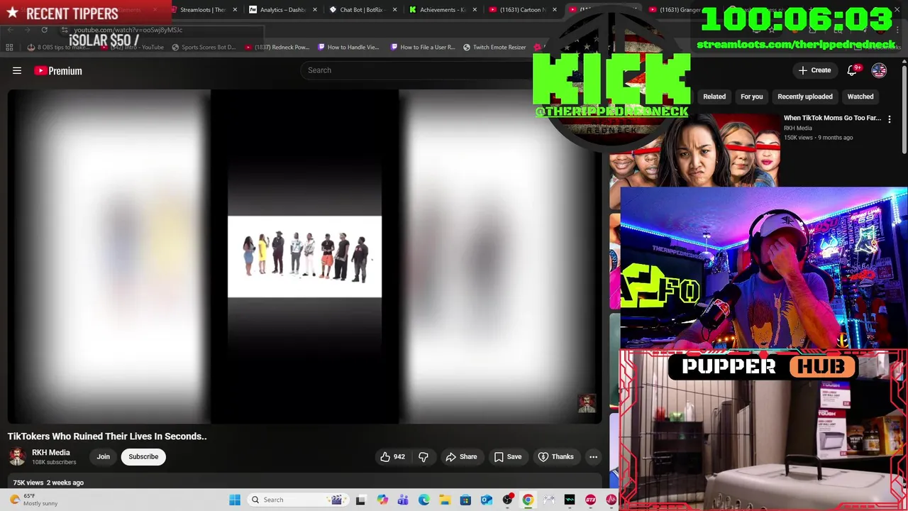This screenshot has width=908, height=511.
Task: Close the Streamloots browser tab
Action: pyautogui.click(x=235, y=10)
